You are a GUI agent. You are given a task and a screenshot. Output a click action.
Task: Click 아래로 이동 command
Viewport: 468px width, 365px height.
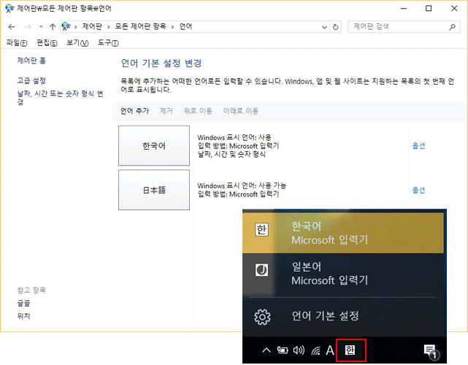point(240,111)
